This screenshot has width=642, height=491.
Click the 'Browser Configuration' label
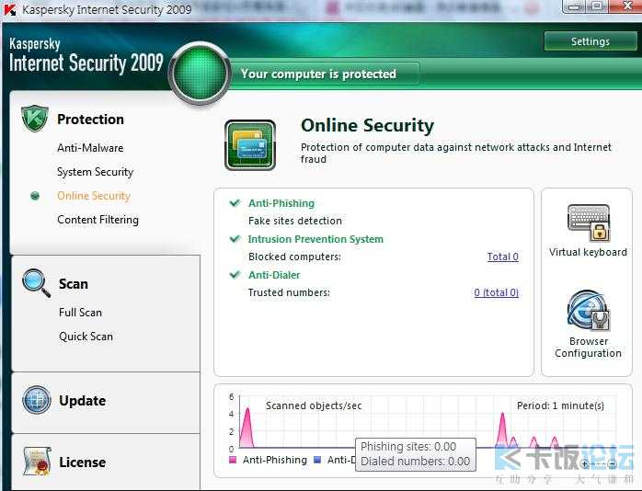coord(589,347)
